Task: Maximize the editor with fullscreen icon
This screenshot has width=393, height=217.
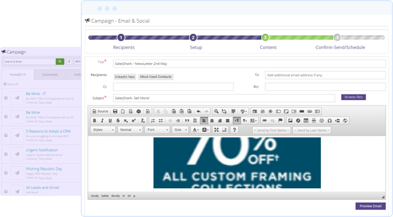Action: (217, 130)
